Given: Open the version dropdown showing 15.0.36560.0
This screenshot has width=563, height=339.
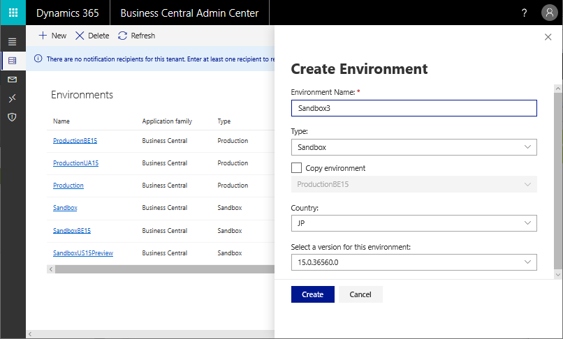Looking at the screenshot, I should click(414, 262).
